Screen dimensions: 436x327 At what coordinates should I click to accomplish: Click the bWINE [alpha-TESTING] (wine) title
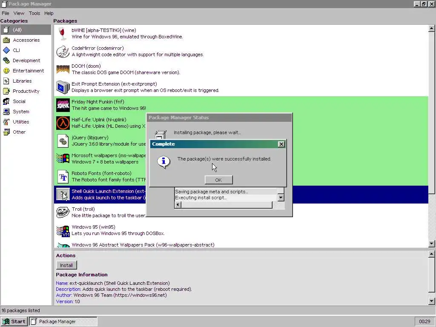point(104,30)
